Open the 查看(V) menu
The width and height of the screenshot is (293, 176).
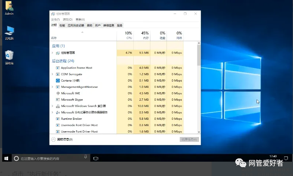click(80, 19)
